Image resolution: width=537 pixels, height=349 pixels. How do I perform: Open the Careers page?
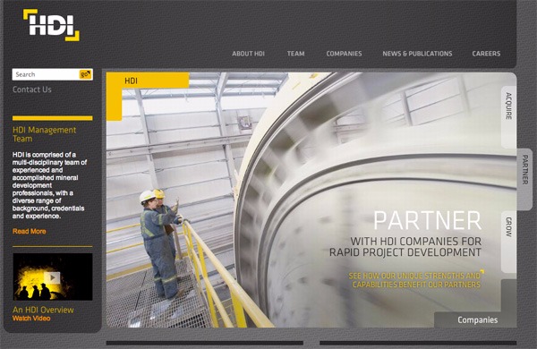click(x=486, y=54)
